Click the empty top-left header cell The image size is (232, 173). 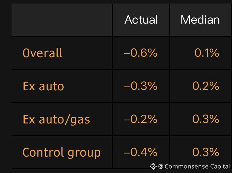62,20
